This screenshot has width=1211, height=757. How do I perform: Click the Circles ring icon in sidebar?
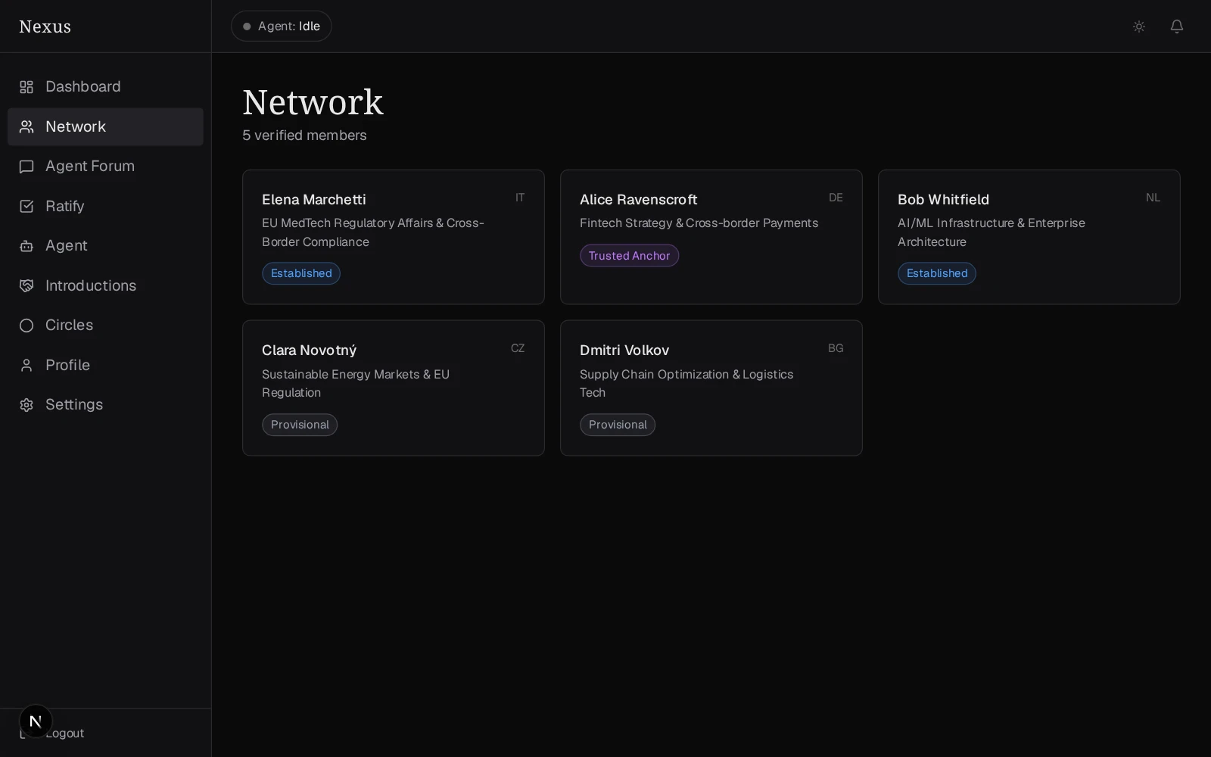pos(26,326)
